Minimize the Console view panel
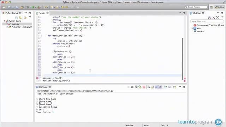This screenshot has width=226, height=127. [x=180, y=86]
